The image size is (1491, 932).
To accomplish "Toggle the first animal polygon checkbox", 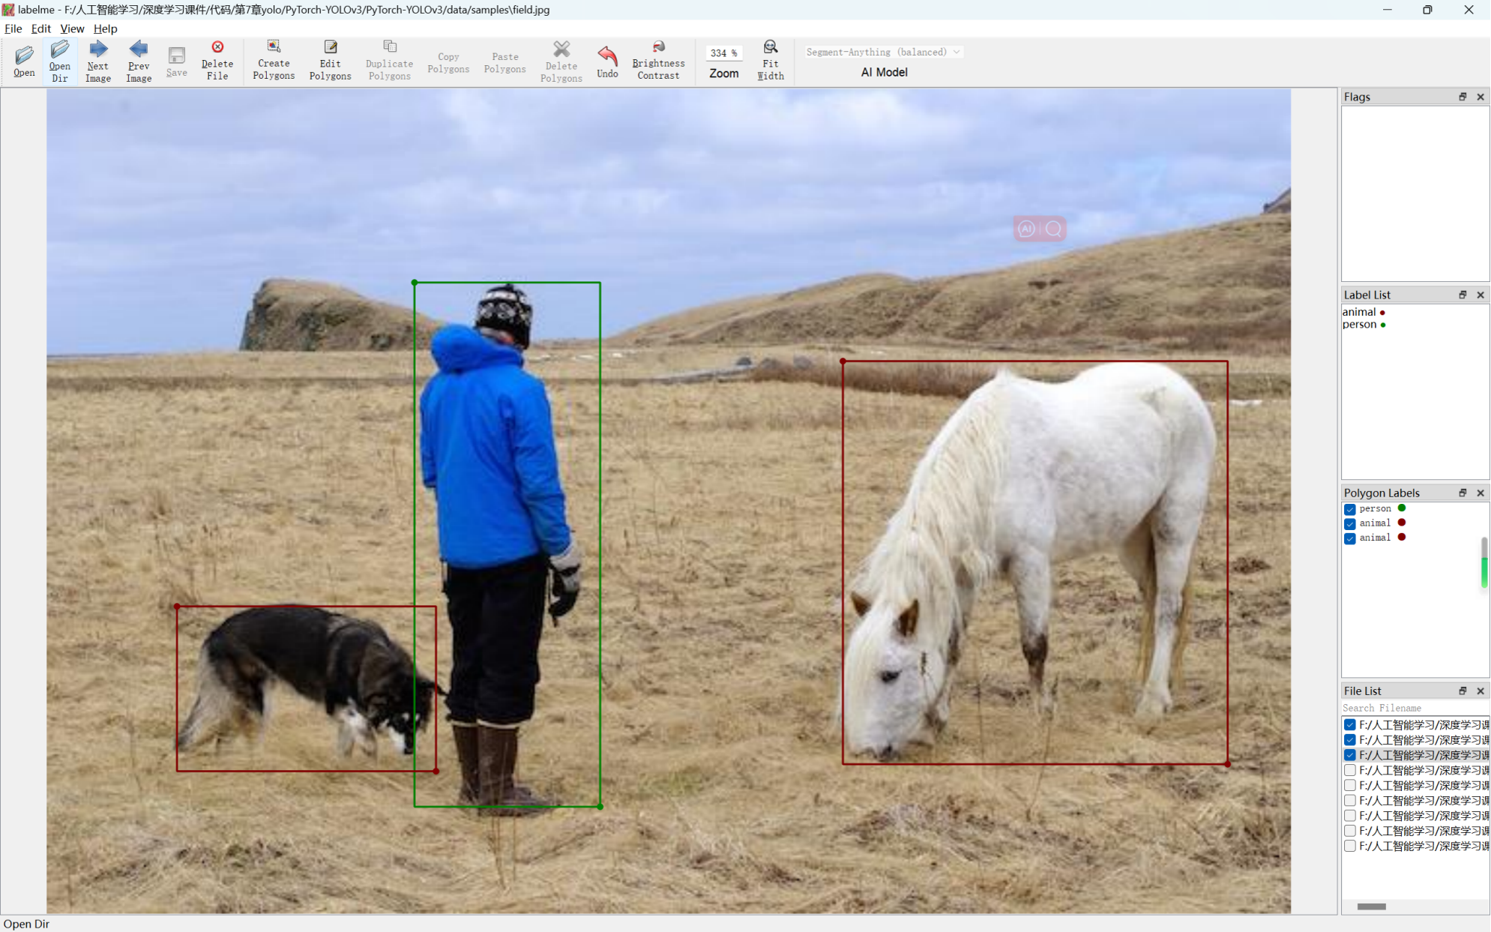I will click(1350, 523).
